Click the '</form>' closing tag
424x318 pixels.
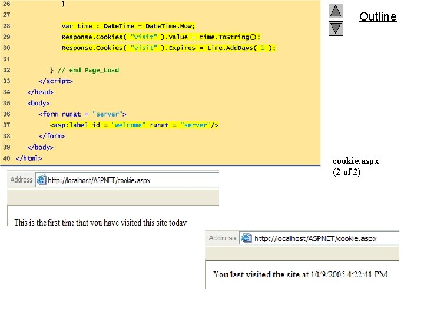tap(52, 136)
